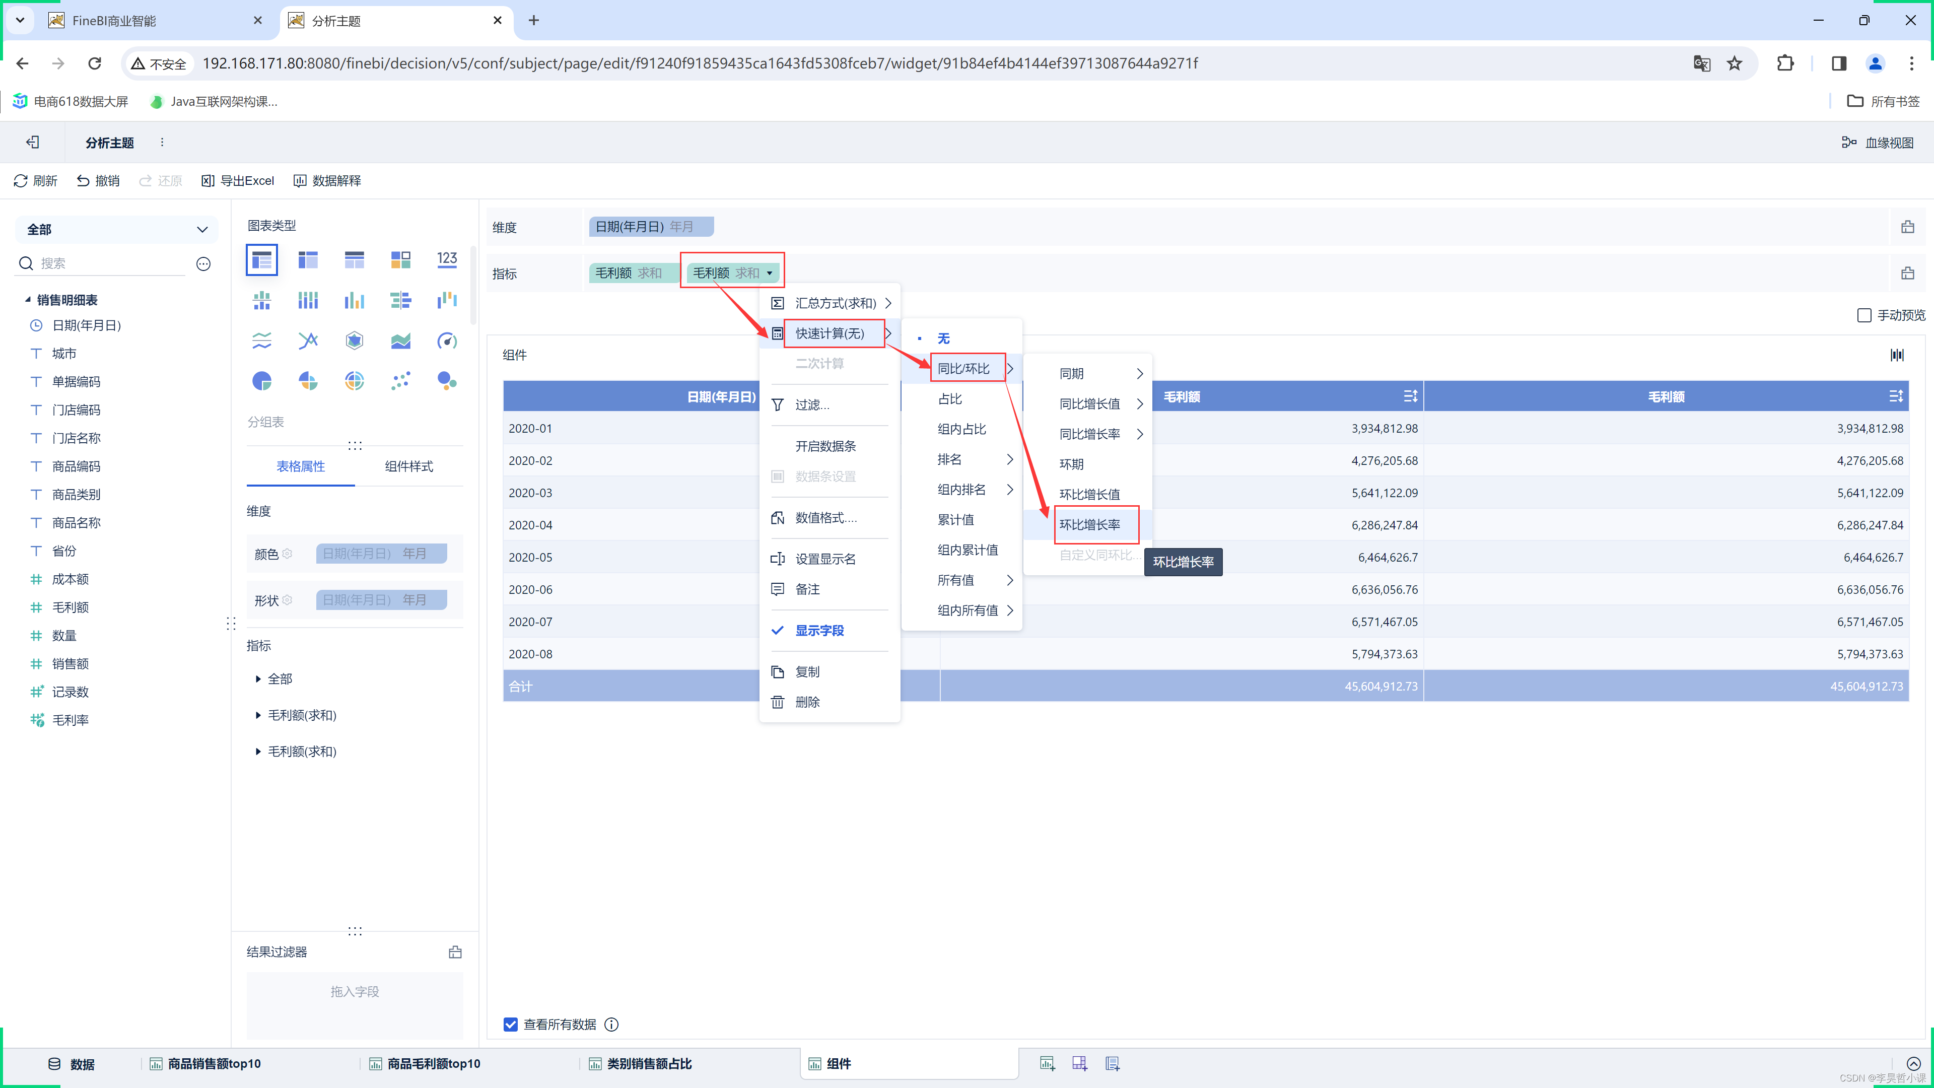The width and height of the screenshot is (1934, 1088).
Task: Click the Refresh (刷新) toolbar button
Action: (x=35, y=181)
